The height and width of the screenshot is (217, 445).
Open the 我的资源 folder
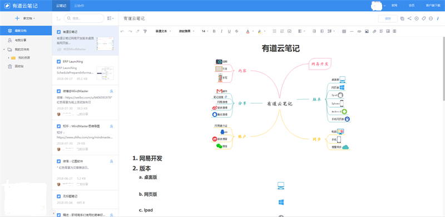click(x=24, y=58)
